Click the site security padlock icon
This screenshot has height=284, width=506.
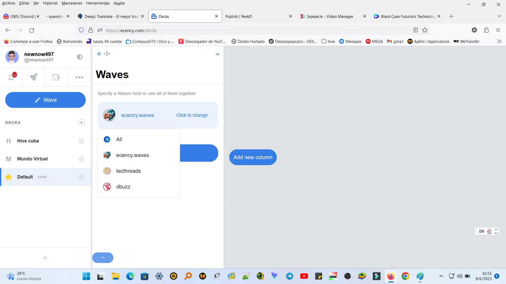point(91,30)
